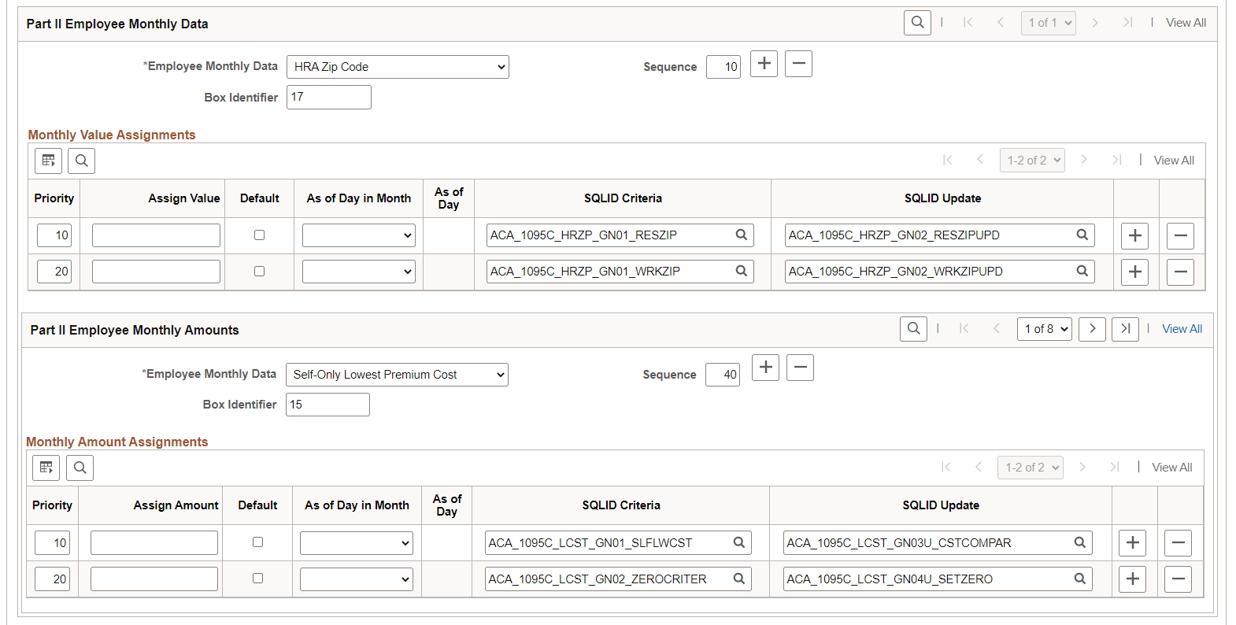Open the HRA Zip Code dropdown
The height and width of the screenshot is (625, 1236).
[x=398, y=67]
